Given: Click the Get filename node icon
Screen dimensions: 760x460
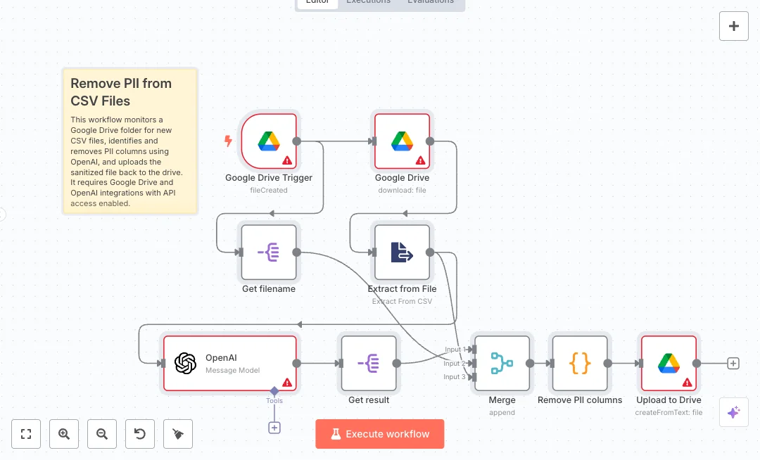Looking at the screenshot, I should [x=268, y=252].
